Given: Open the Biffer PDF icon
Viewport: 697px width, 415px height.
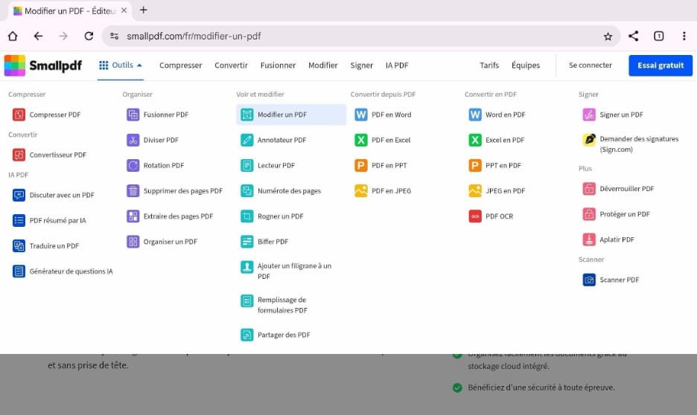Looking at the screenshot, I should point(246,242).
